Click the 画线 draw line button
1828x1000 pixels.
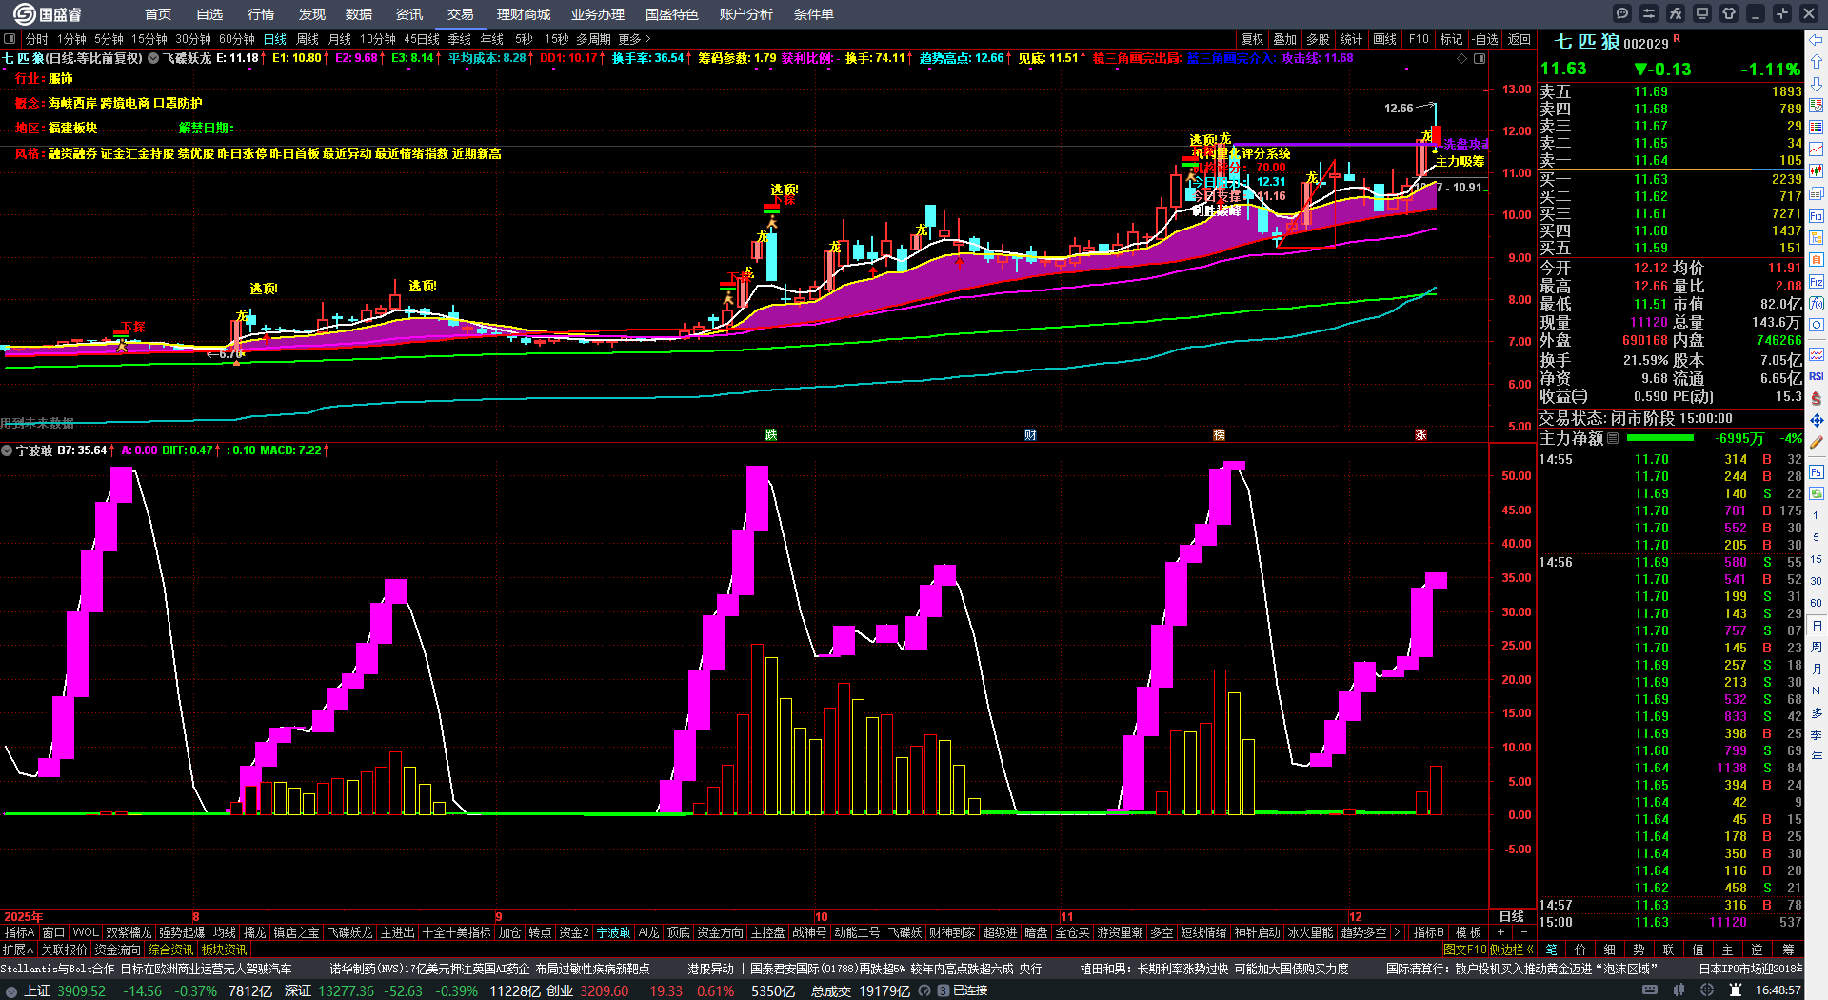1384,39
